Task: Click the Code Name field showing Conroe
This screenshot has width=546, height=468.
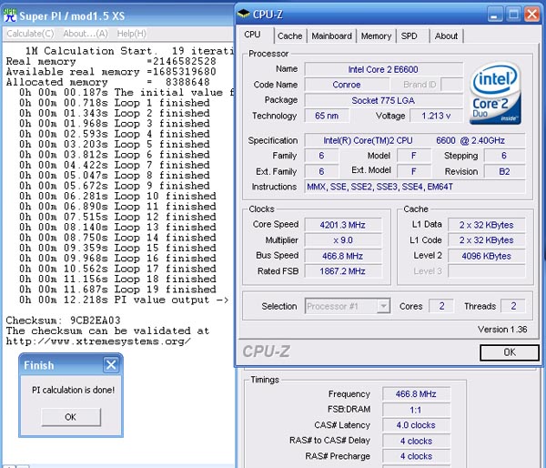Action: click(347, 85)
